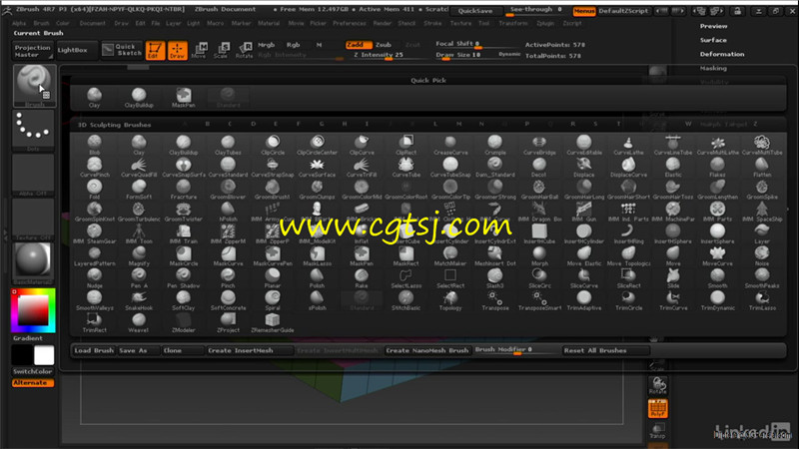This screenshot has width=799, height=449.
Task: Open the Dots stroke type thumbnail
Action: tap(33, 131)
